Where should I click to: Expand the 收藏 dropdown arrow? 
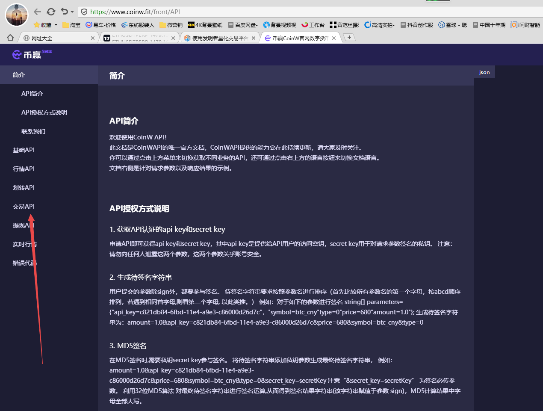click(56, 25)
